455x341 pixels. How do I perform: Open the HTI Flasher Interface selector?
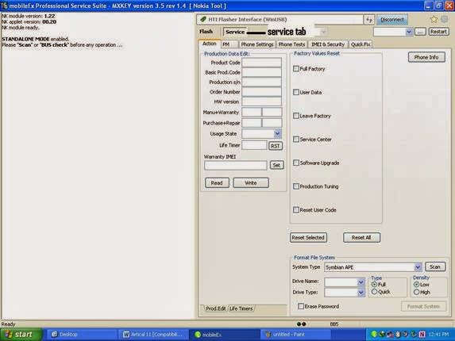coord(280,19)
